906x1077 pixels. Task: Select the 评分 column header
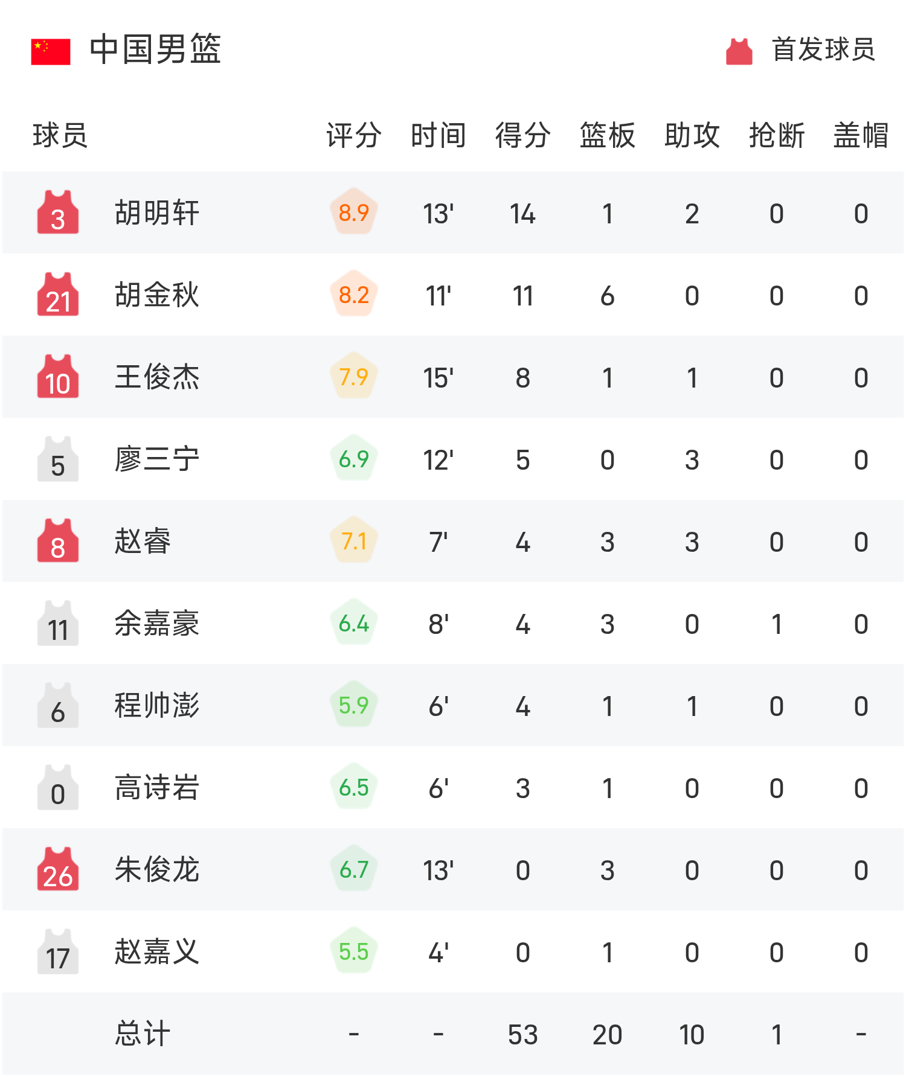(x=354, y=135)
